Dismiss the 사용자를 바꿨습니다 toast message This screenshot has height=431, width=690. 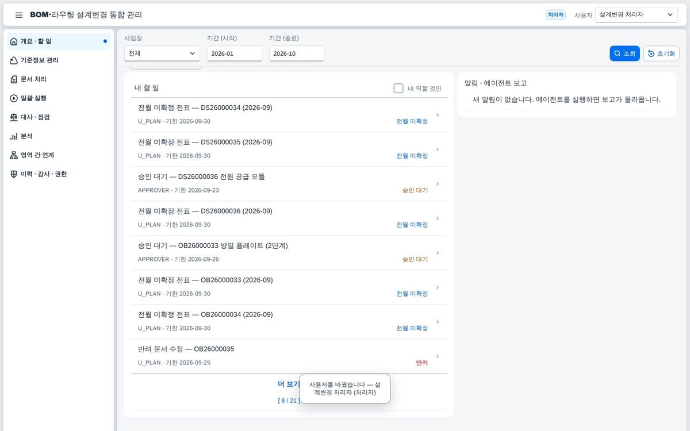[345, 389]
